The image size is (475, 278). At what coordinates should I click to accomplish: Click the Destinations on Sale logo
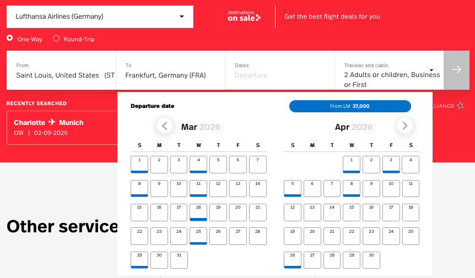click(244, 17)
